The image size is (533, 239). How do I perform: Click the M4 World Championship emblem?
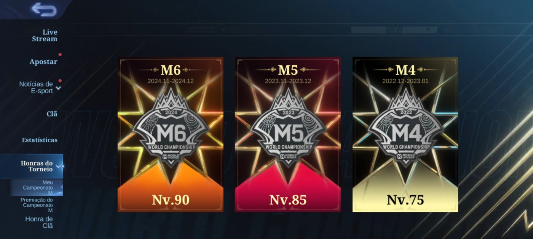pos(405,128)
